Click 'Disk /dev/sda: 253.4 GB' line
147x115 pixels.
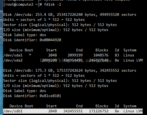pyautogui.click(x=69, y=15)
